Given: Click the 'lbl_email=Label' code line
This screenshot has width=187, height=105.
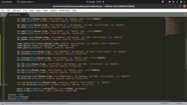Looking at the screenshot, I should coord(70,25).
